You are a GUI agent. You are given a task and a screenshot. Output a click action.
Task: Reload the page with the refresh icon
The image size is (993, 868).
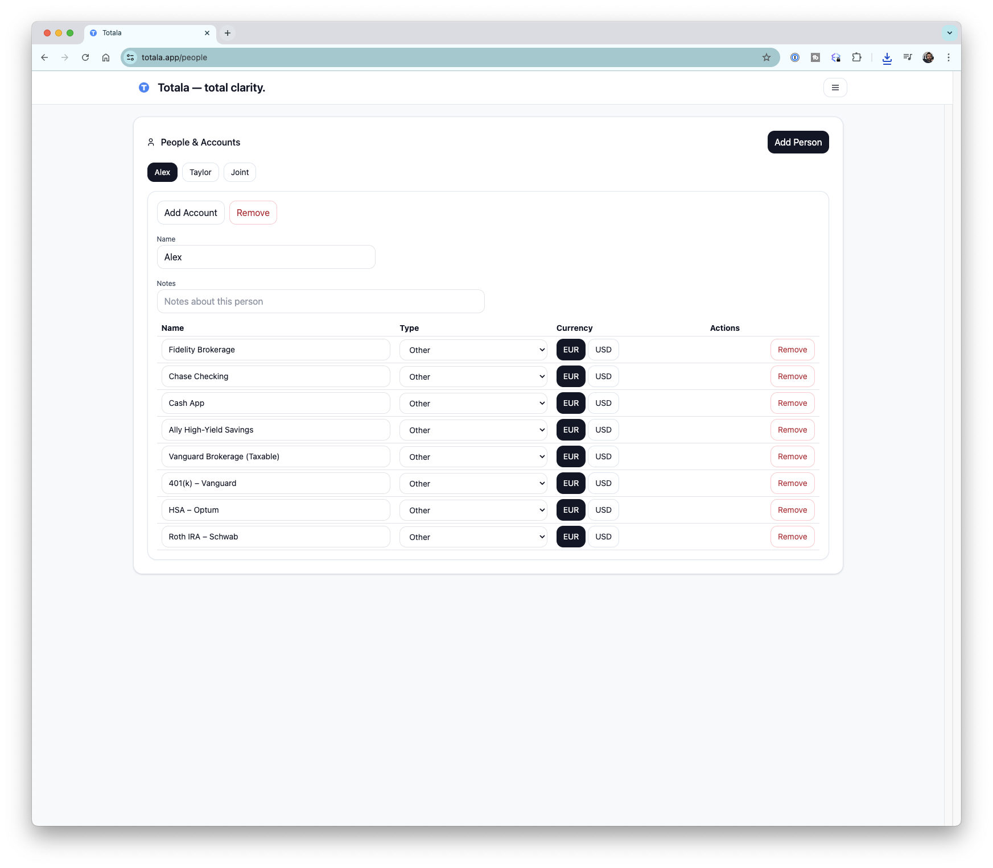(x=85, y=57)
